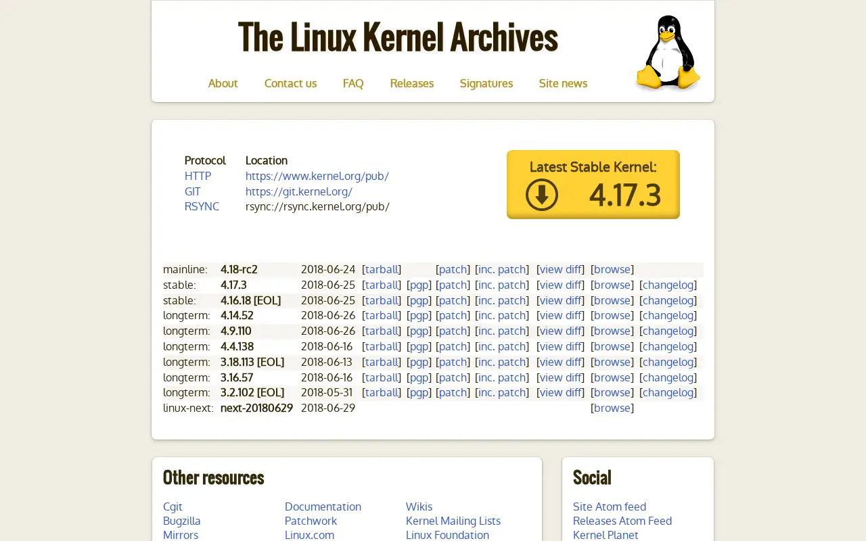The image size is (866, 541).
Task: Open the Releases menu link
Action: pyautogui.click(x=411, y=83)
